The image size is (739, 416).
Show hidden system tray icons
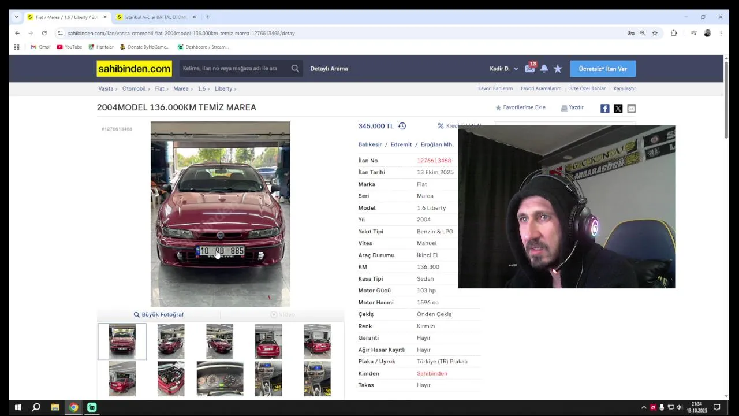coord(644,407)
